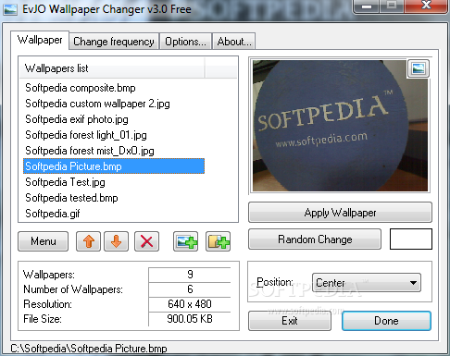450x356 pixels.
Task: Click the Softpedia wallpaper preview image
Action: [x=340, y=126]
